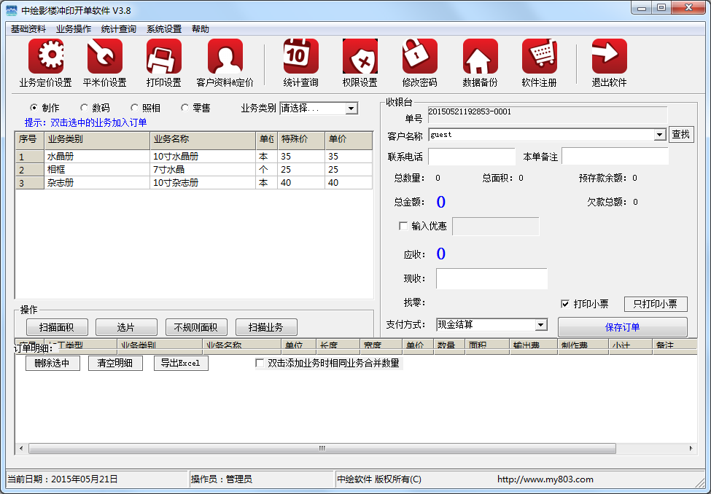Click 操作员：管理员 in status bar
The image size is (711, 494).
tap(221, 479)
